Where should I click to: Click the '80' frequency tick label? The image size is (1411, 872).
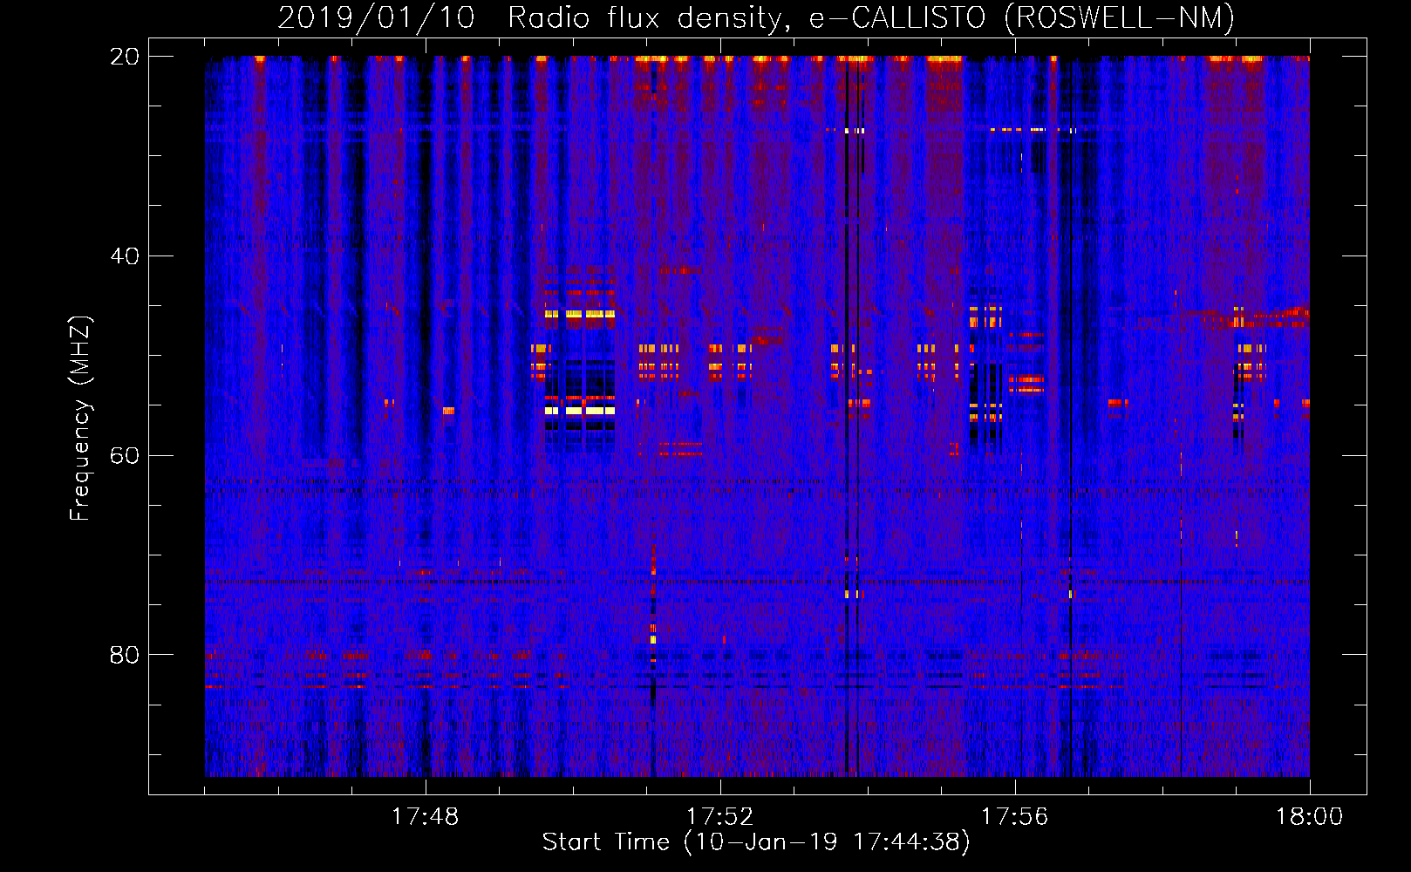click(125, 655)
